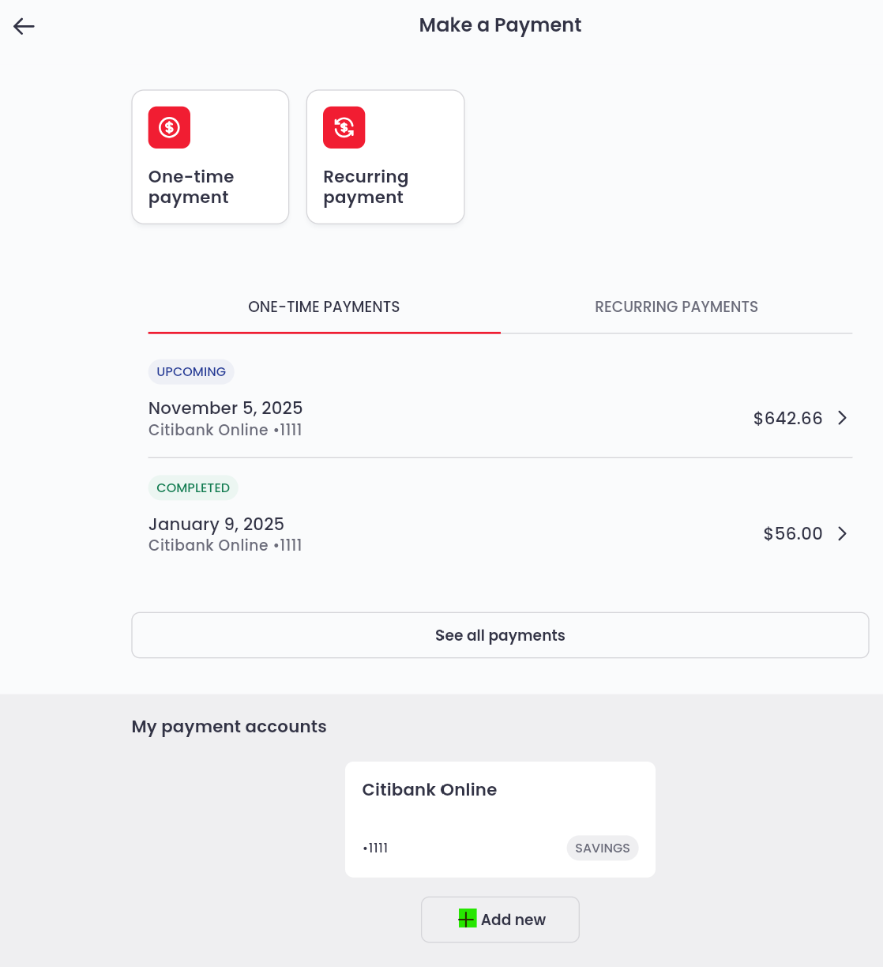Select the Recurring payment card
This screenshot has height=967, width=883.
385,156
